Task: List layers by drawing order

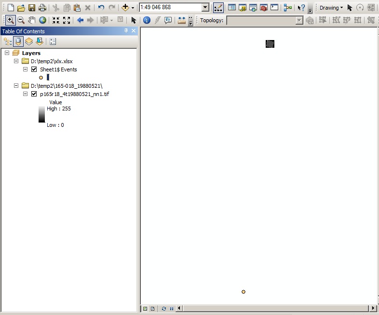Action: coord(8,42)
